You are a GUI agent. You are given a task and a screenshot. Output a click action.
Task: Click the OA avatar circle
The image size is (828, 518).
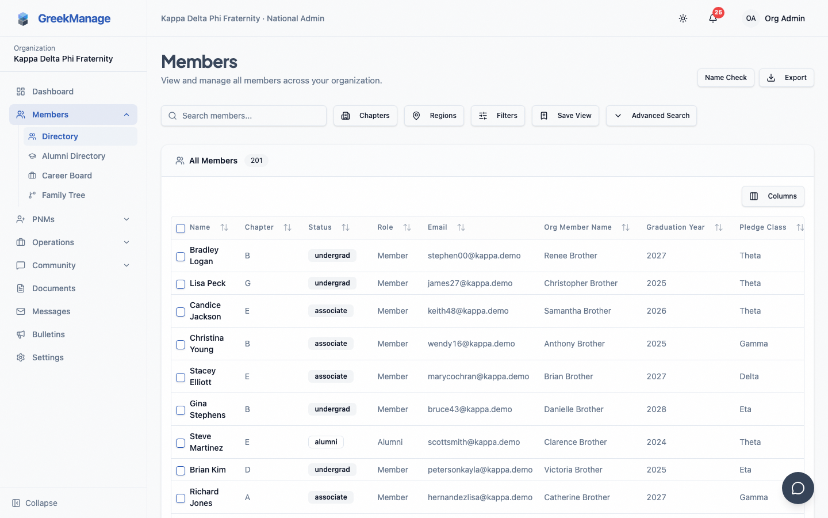coord(751,18)
